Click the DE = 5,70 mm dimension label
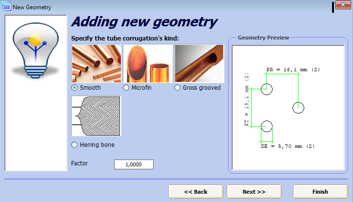This screenshot has width=353, height=202. (288, 146)
